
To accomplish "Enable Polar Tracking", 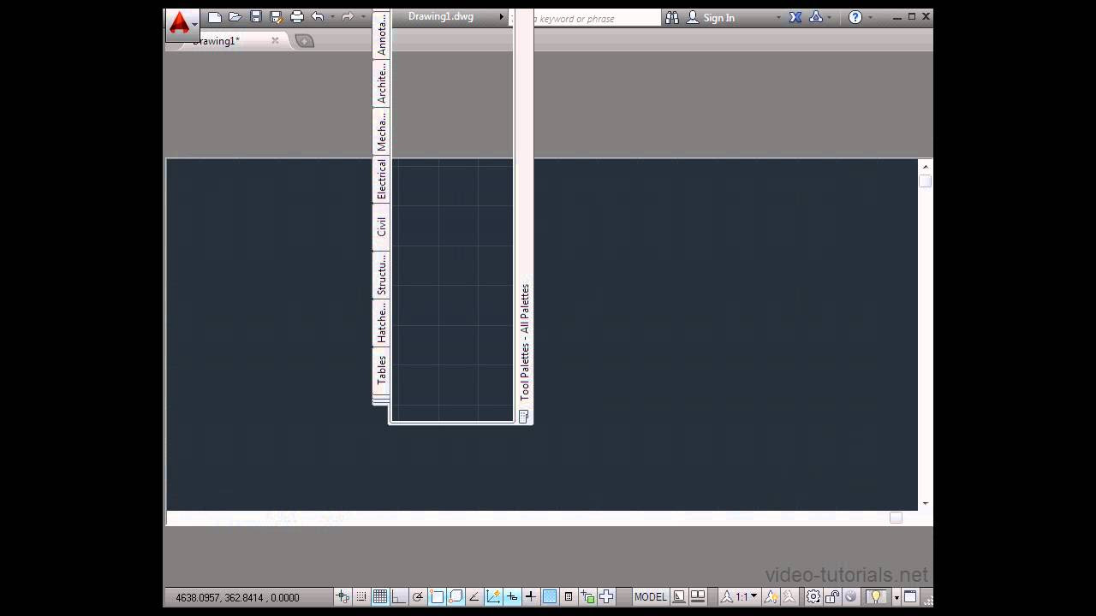I will (418, 597).
